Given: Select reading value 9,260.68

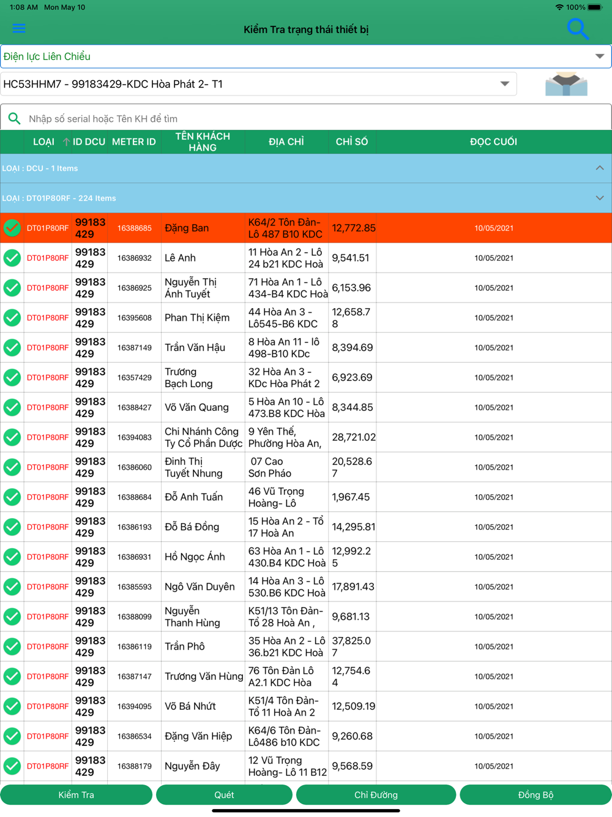Looking at the screenshot, I should click(x=352, y=736).
